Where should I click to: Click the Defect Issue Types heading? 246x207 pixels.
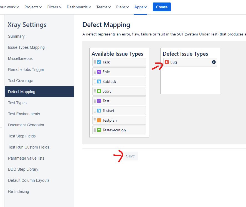pos(185,54)
